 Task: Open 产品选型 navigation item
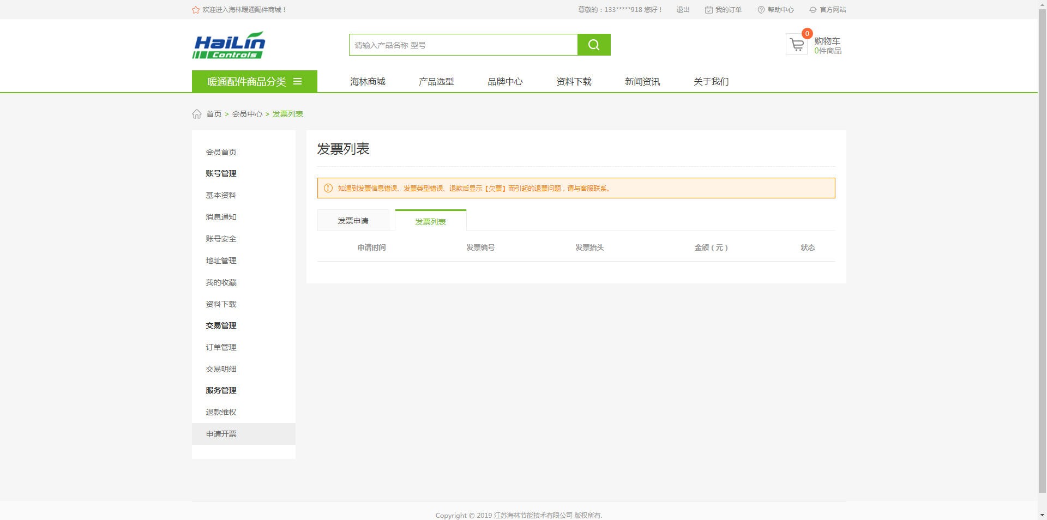pos(436,81)
